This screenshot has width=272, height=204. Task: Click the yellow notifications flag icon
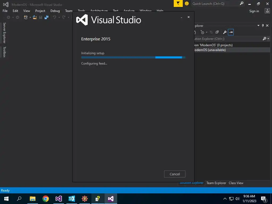pyautogui.click(x=178, y=3)
